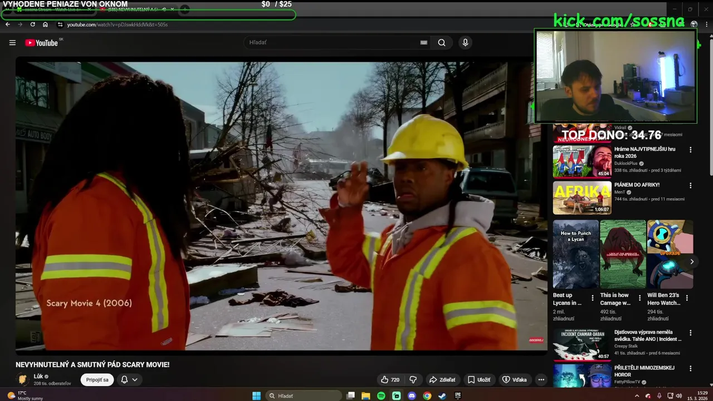Open Task View in taskbar

pos(351,395)
